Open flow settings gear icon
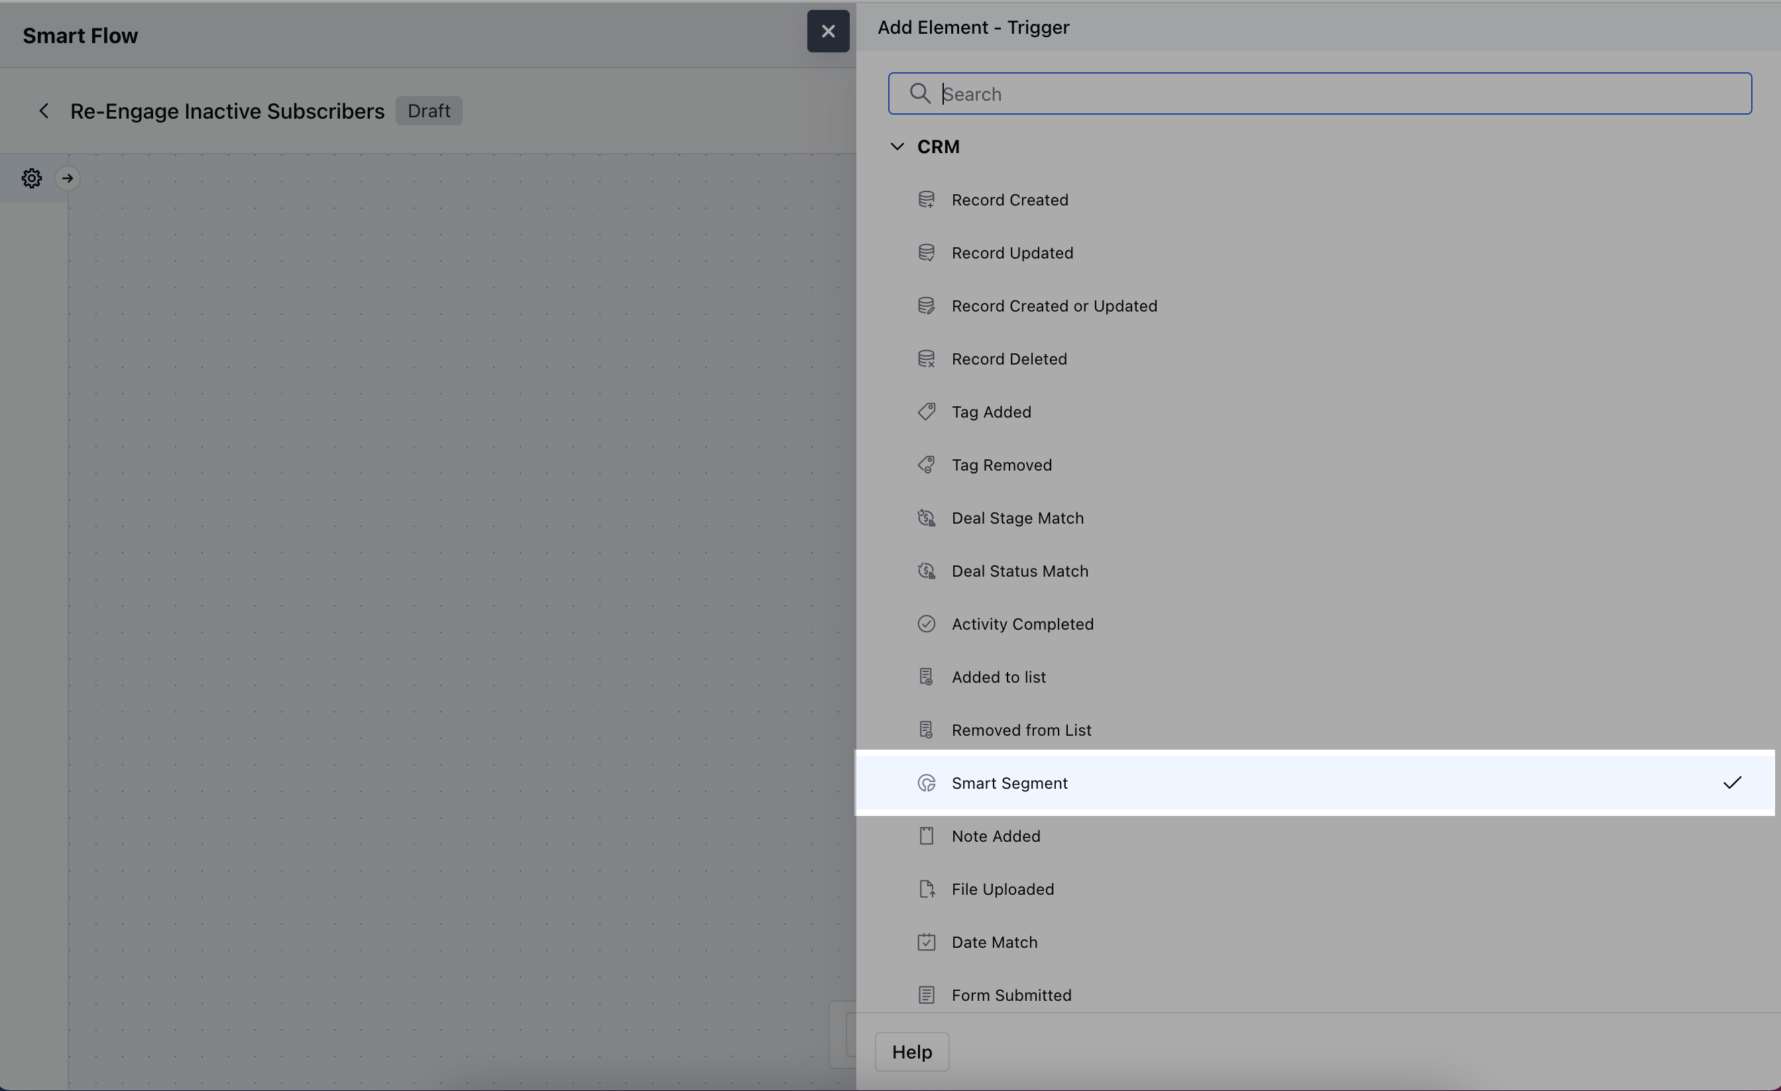1781x1091 pixels. pyautogui.click(x=31, y=178)
